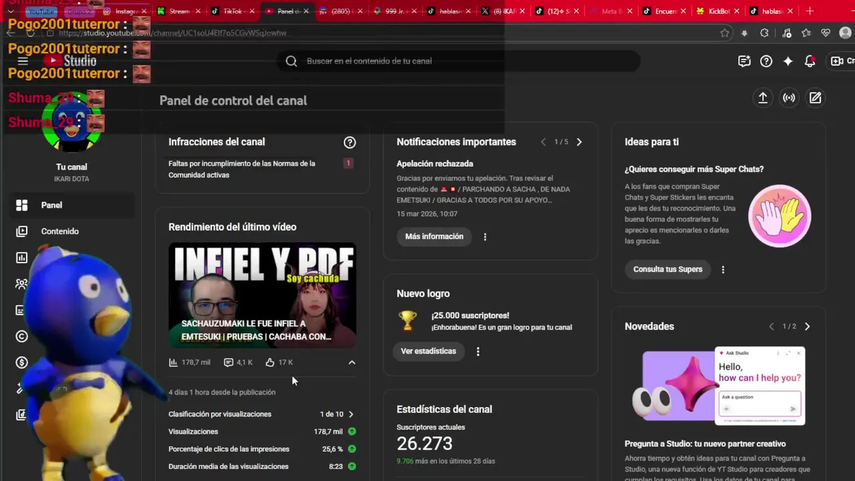Click the Ask Studio preview image in Novedades
The height and width of the screenshot is (481, 855).
coord(718,386)
